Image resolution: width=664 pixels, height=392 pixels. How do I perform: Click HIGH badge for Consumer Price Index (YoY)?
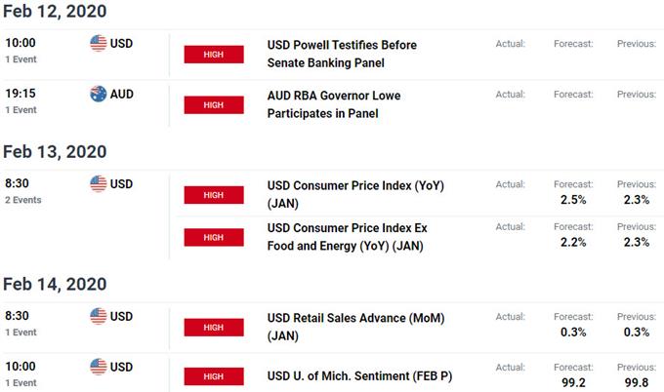click(x=214, y=195)
